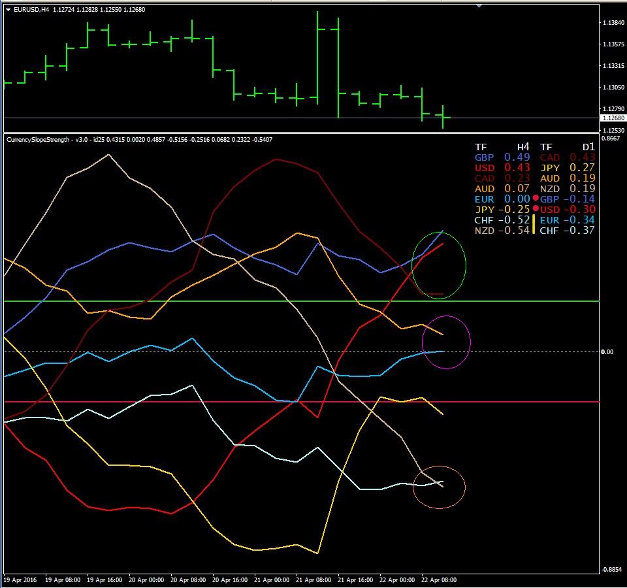Click the red dot beside D1 GBP
Viewport: 627px width, 588px height.
point(536,197)
